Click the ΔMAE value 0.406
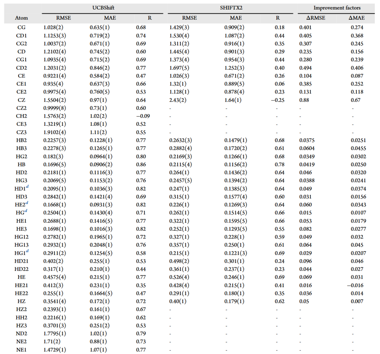Image resolution: width=380 pixels, height=354 pixels. tap(357, 68)
